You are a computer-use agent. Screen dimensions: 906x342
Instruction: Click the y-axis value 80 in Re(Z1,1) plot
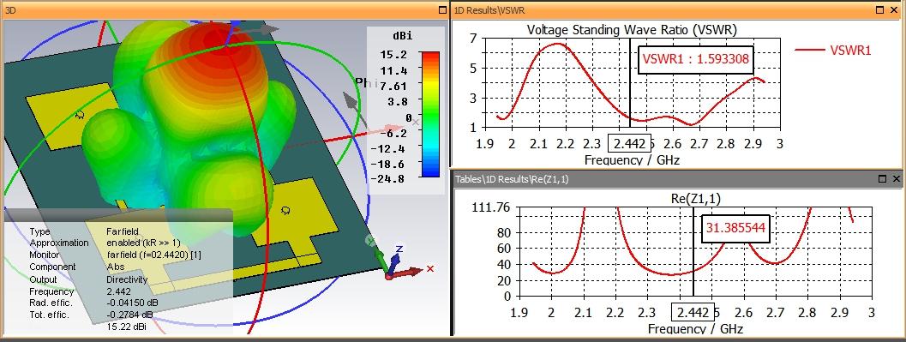(x=504, y=233)
